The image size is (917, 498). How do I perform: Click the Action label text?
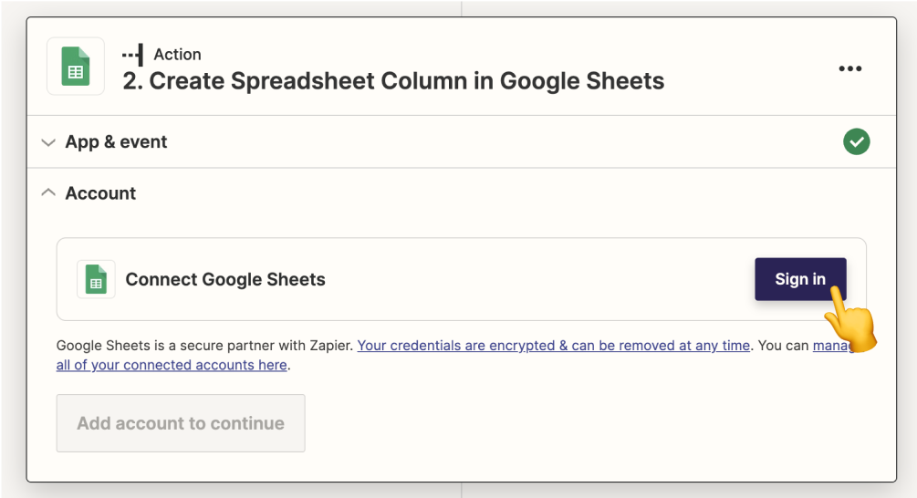click(x=177, y=55)
